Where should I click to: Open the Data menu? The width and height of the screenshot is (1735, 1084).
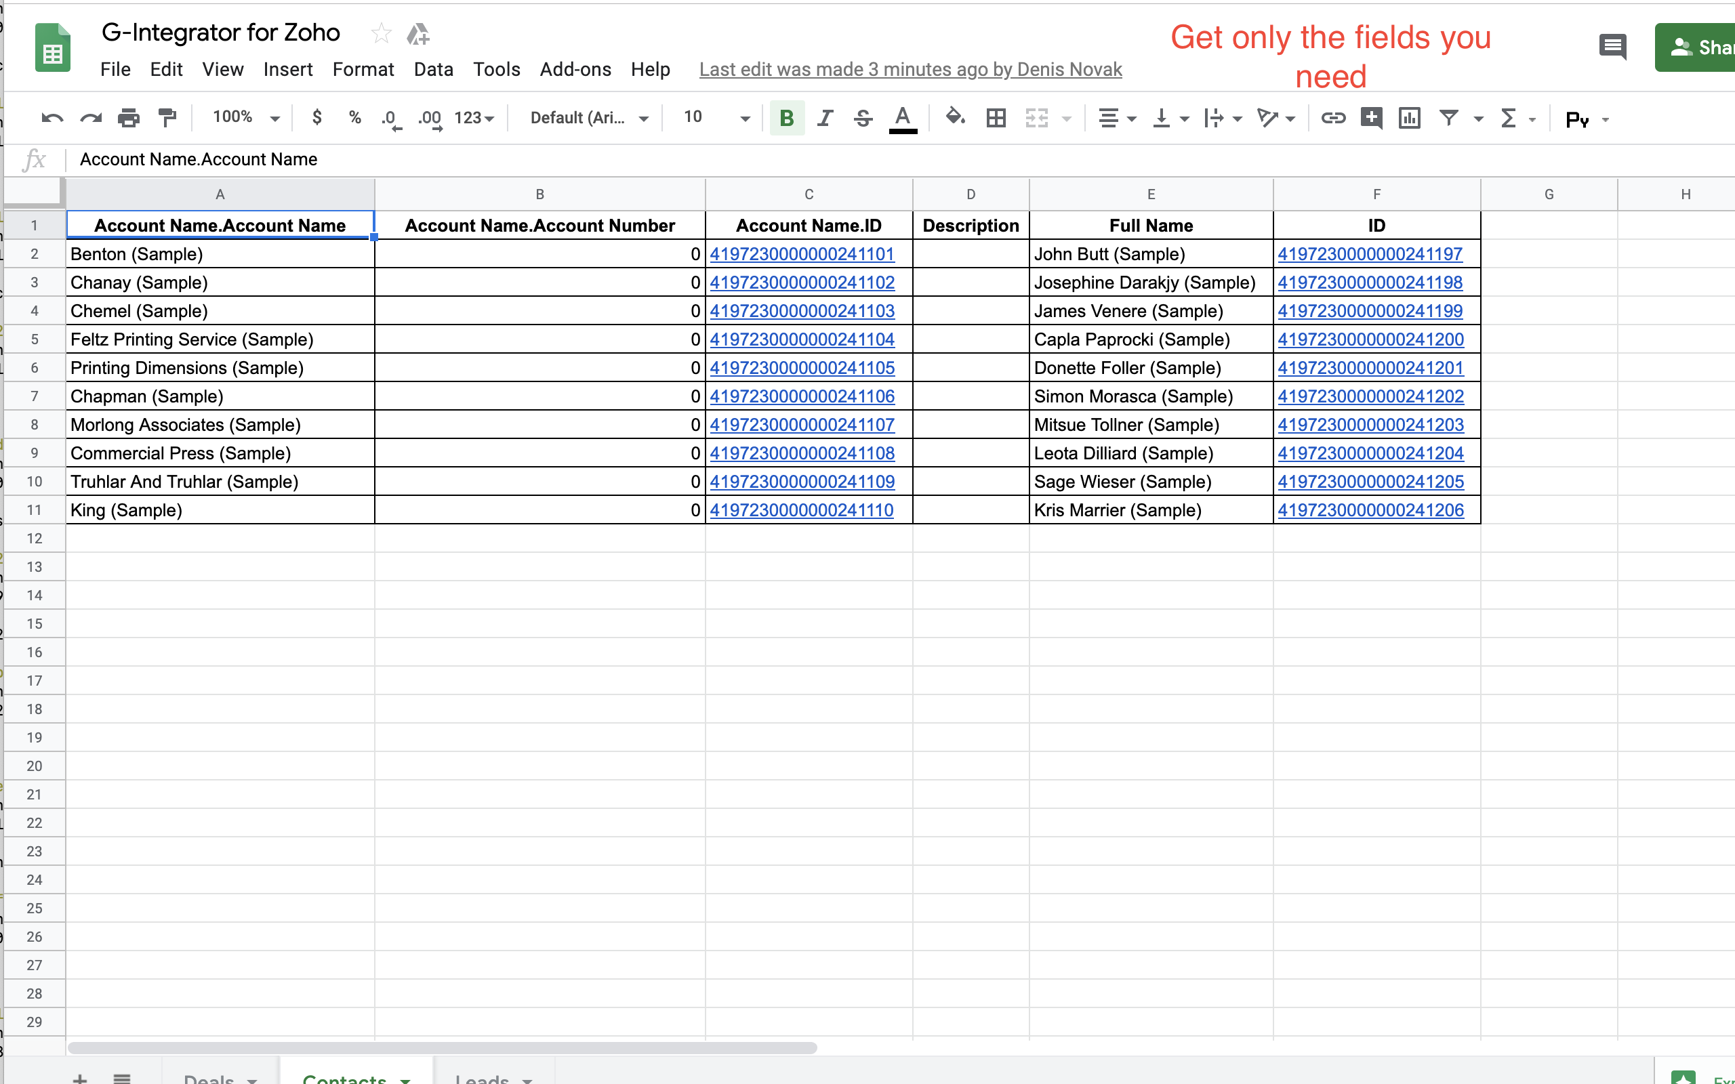point(434,70)
